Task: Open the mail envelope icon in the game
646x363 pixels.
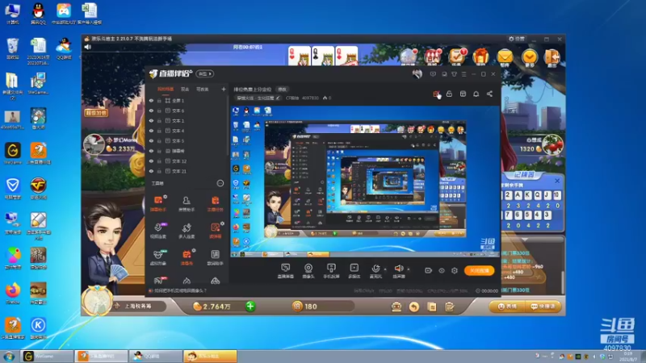Action: [x=505, y=56]
